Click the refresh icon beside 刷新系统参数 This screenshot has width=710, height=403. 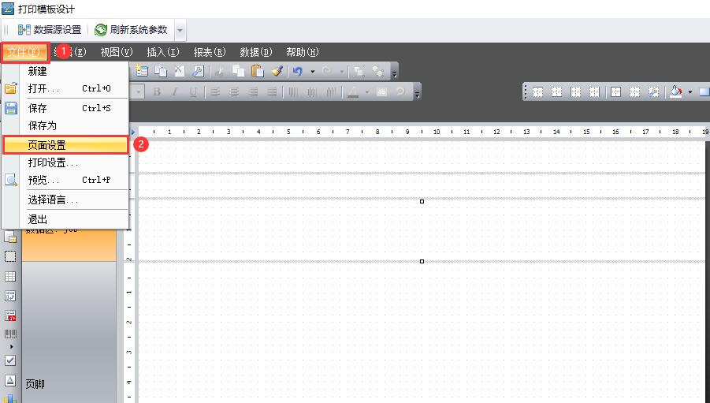point(101,30)
